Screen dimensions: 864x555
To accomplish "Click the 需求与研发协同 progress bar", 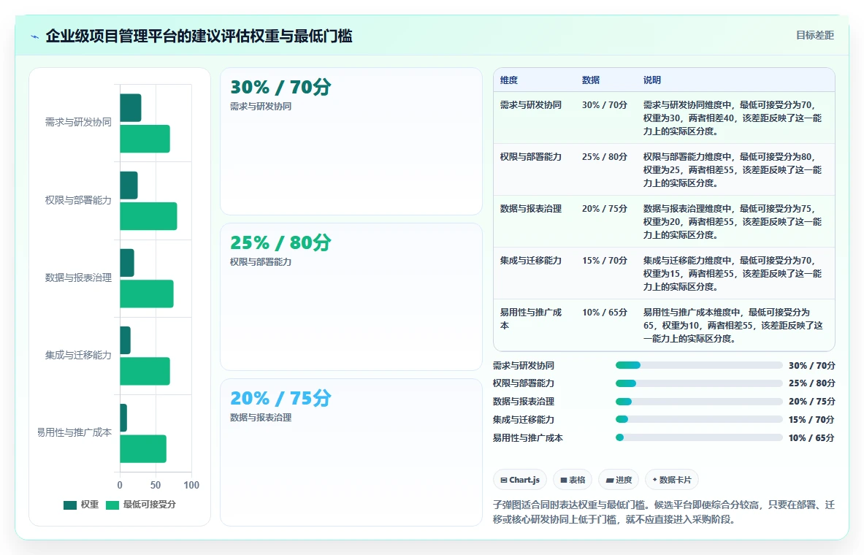I will click(699, 365).
